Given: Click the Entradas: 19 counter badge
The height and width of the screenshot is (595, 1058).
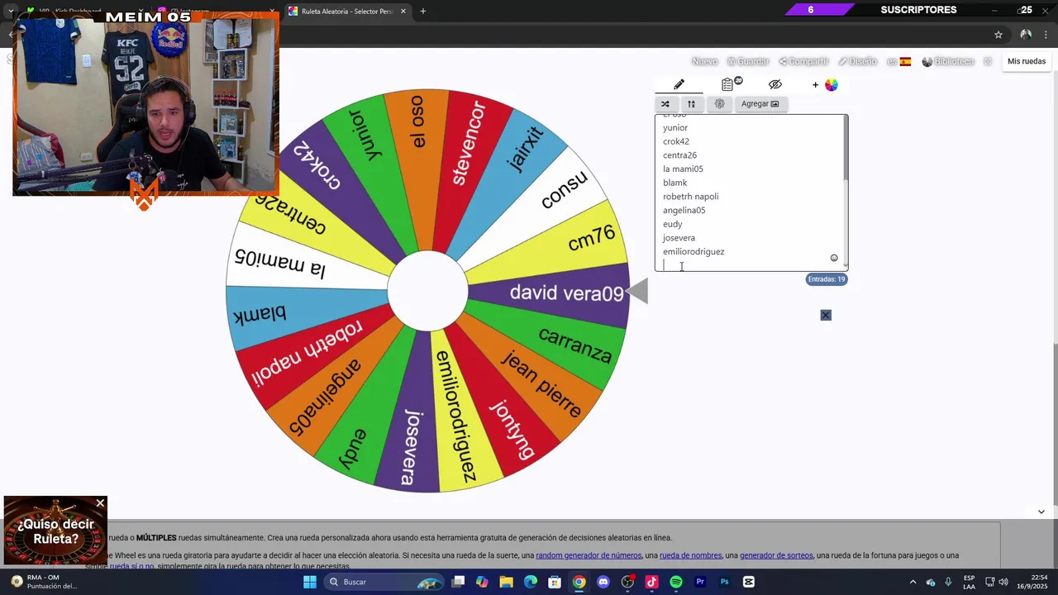Looking at the screenshot, I should [827, 279].
